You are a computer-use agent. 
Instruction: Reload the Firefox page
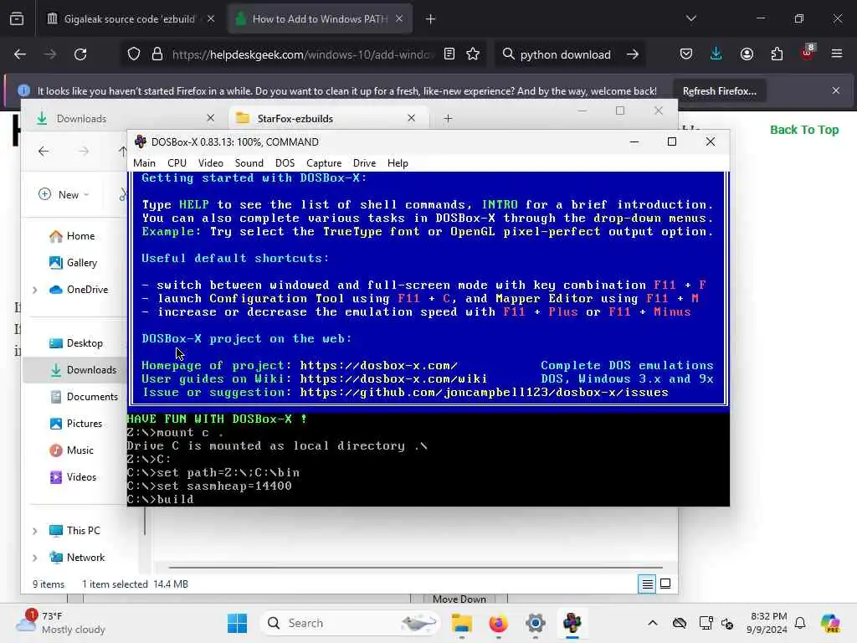[x=80, y=54]
